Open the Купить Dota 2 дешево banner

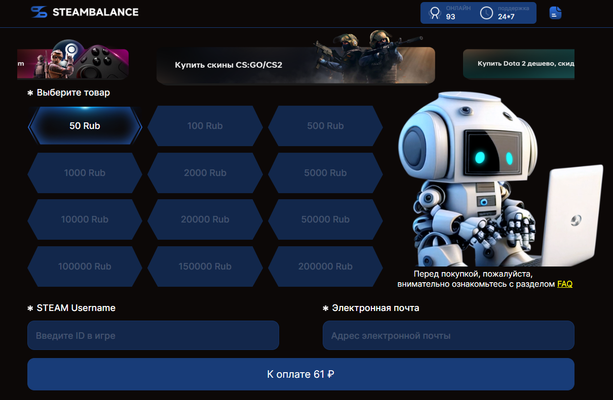519,64
